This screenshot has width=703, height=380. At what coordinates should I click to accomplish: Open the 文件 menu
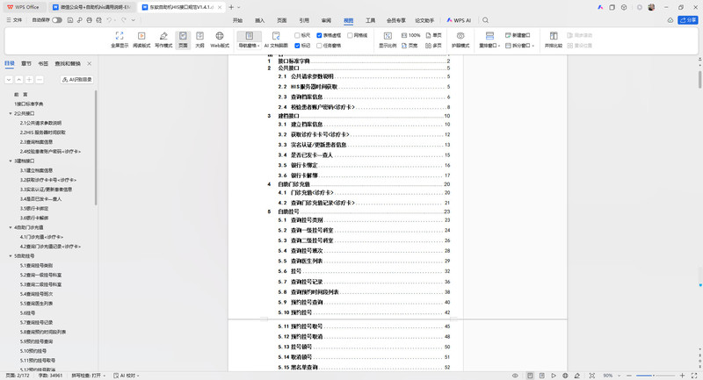pyautogui.click(x=14, y=20)
